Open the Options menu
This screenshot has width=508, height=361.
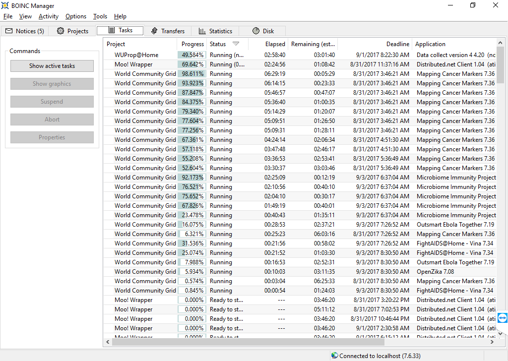pos(76,16)
